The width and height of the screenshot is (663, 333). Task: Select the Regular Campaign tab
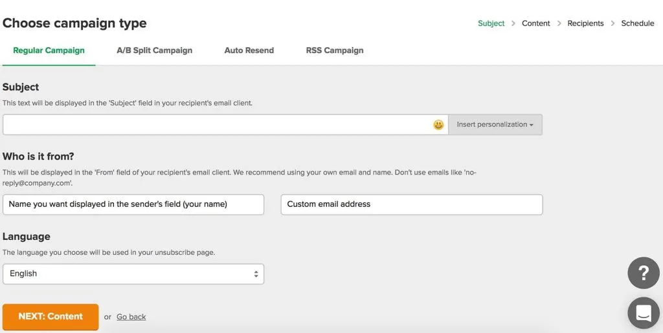tap(49, 50)
